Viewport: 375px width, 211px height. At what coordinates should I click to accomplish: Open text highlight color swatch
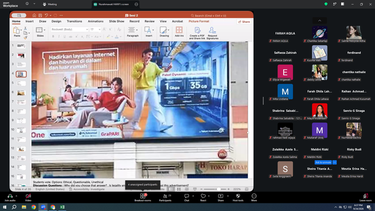pyautogui.click(x=108, y=36)
